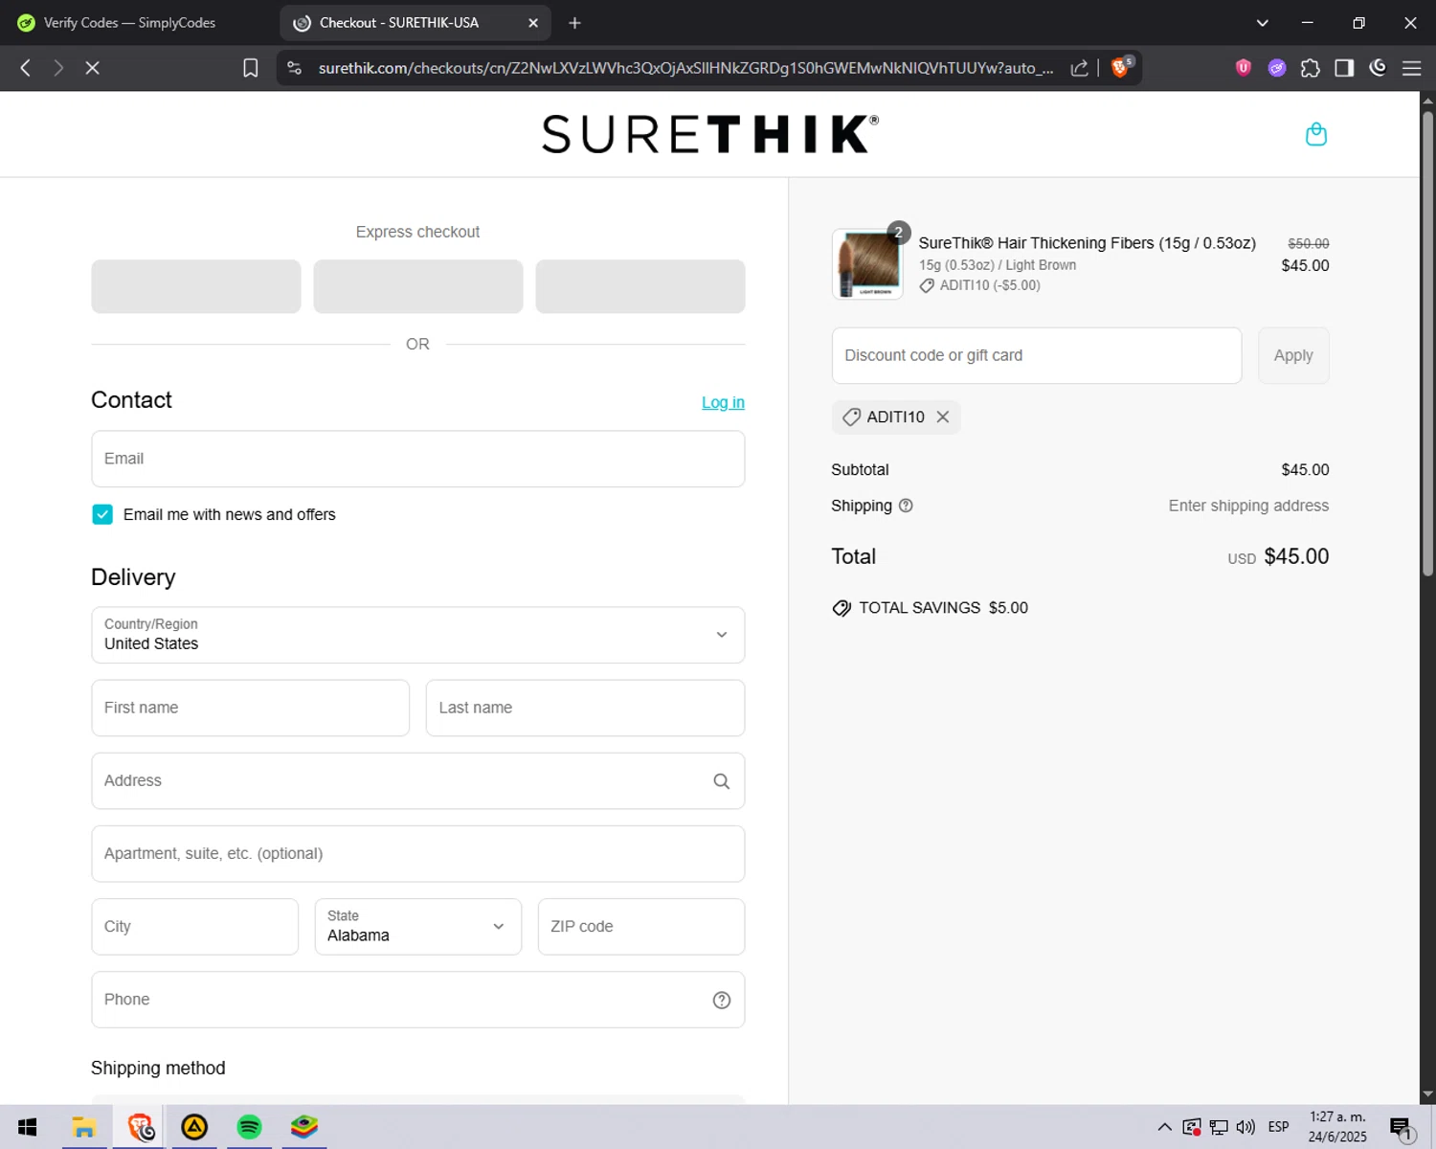
Task: Click the shipping info question icon
Action: pyautogui.click(x=906, y=506)
